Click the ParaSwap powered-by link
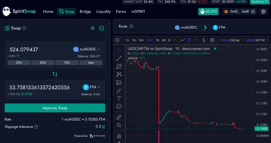The image size is (271, 143). tap(97, 136)
